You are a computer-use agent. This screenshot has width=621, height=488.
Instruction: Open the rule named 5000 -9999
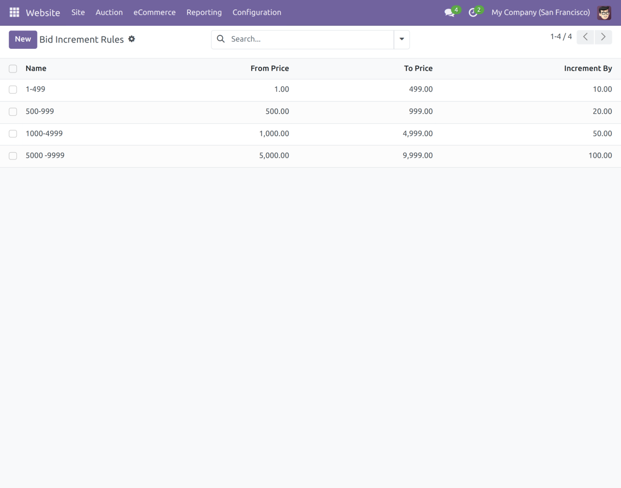click(45, 155)
